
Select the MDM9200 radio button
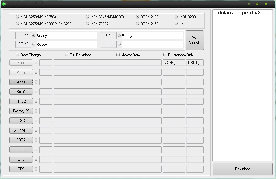[176, 17]
